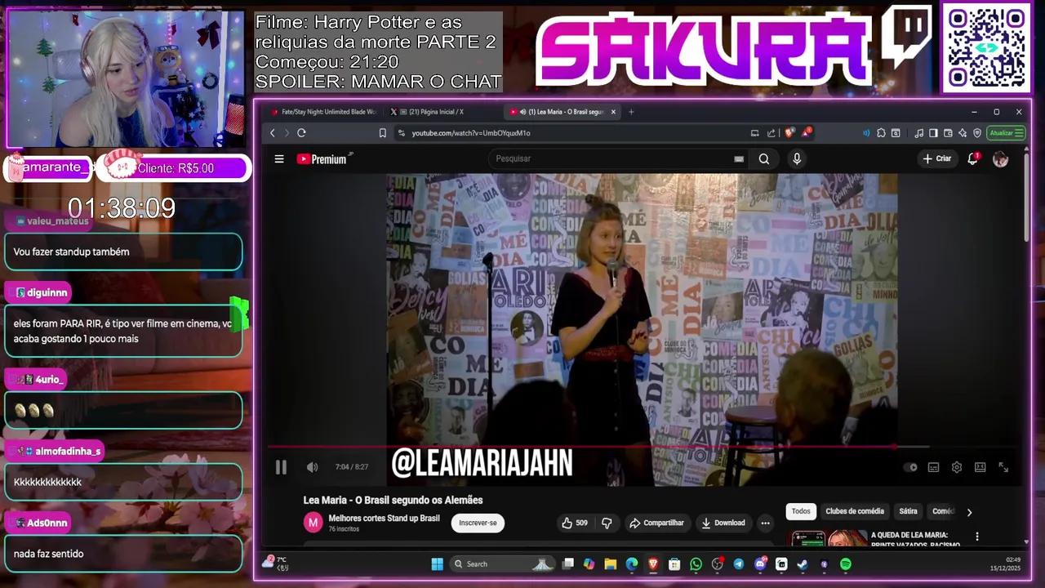Open the browser extensions puzzle icon
The height and width of the screenshot is (588, 1045).
881,133
